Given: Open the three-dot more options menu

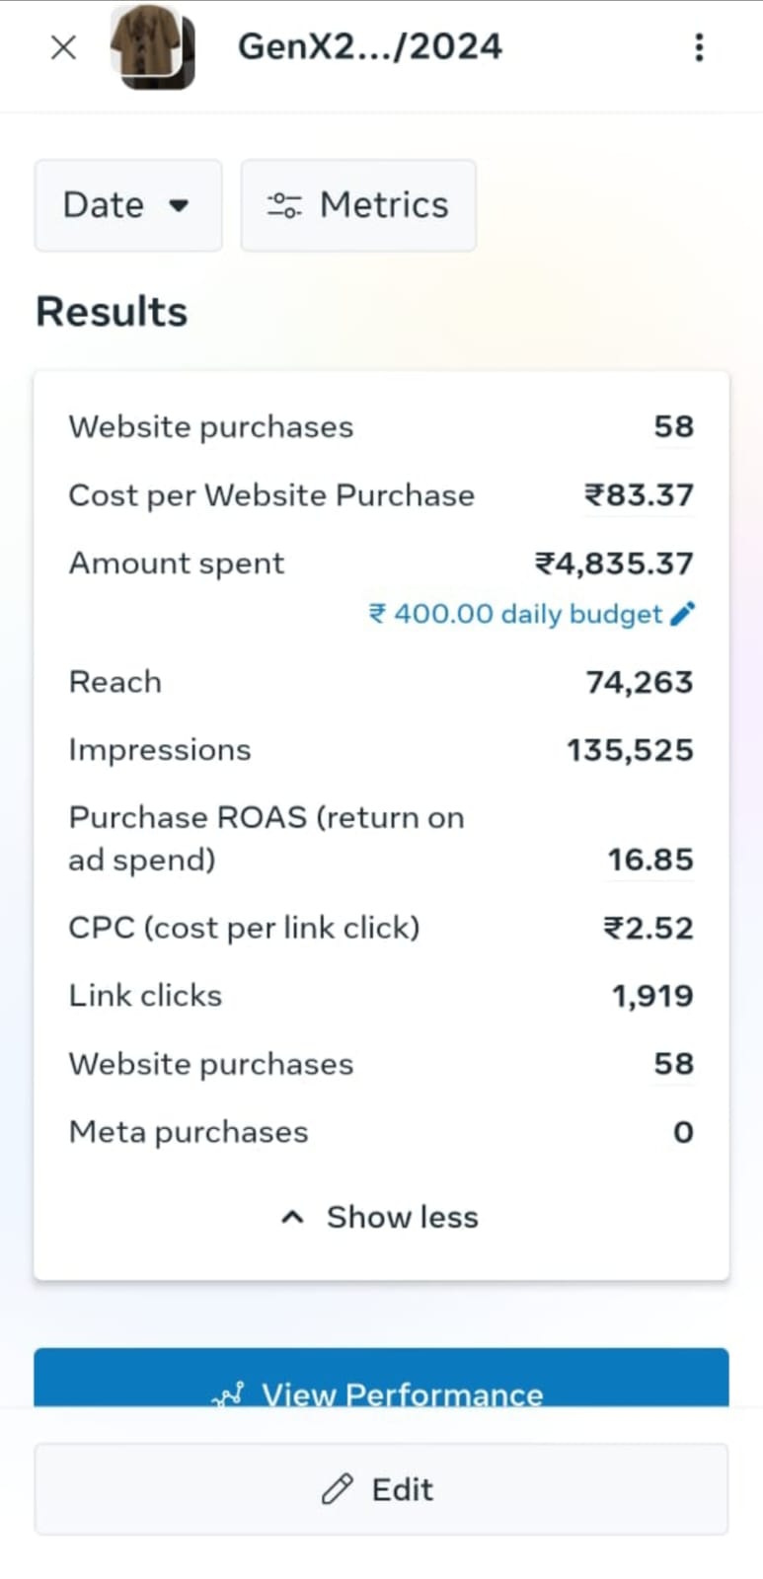Looking at the screenshot, I should pos(699,47).
